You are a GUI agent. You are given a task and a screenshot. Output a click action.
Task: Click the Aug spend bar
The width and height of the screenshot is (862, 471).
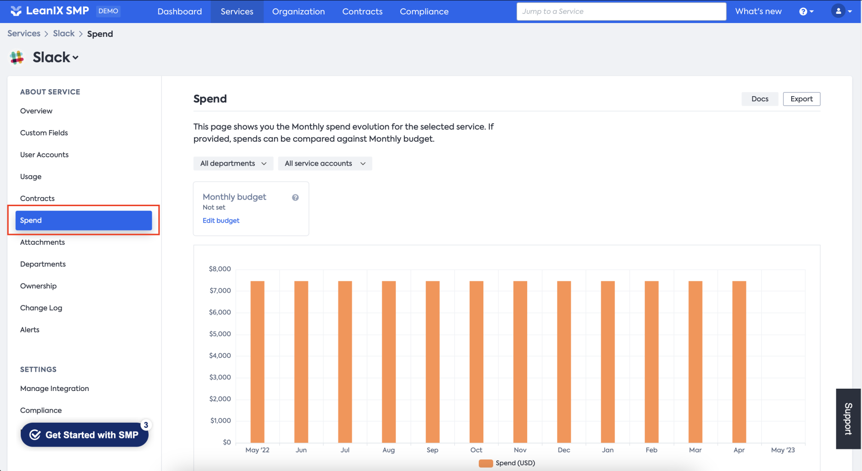[389, 362]
